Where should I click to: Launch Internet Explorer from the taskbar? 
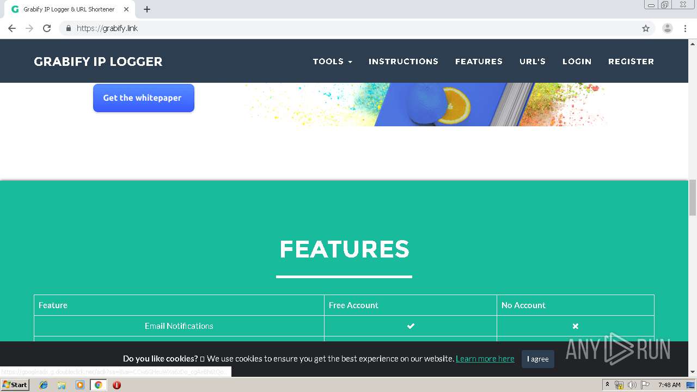pos(44,385)
